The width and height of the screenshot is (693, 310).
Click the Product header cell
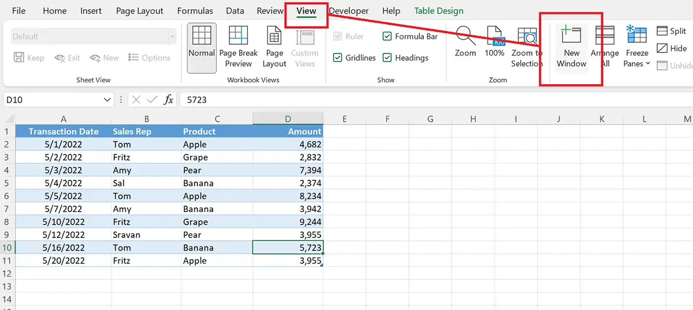[x=217, y=131]
